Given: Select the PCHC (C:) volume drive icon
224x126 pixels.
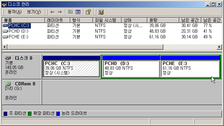Looking at the screenshot, I should 5,26.
